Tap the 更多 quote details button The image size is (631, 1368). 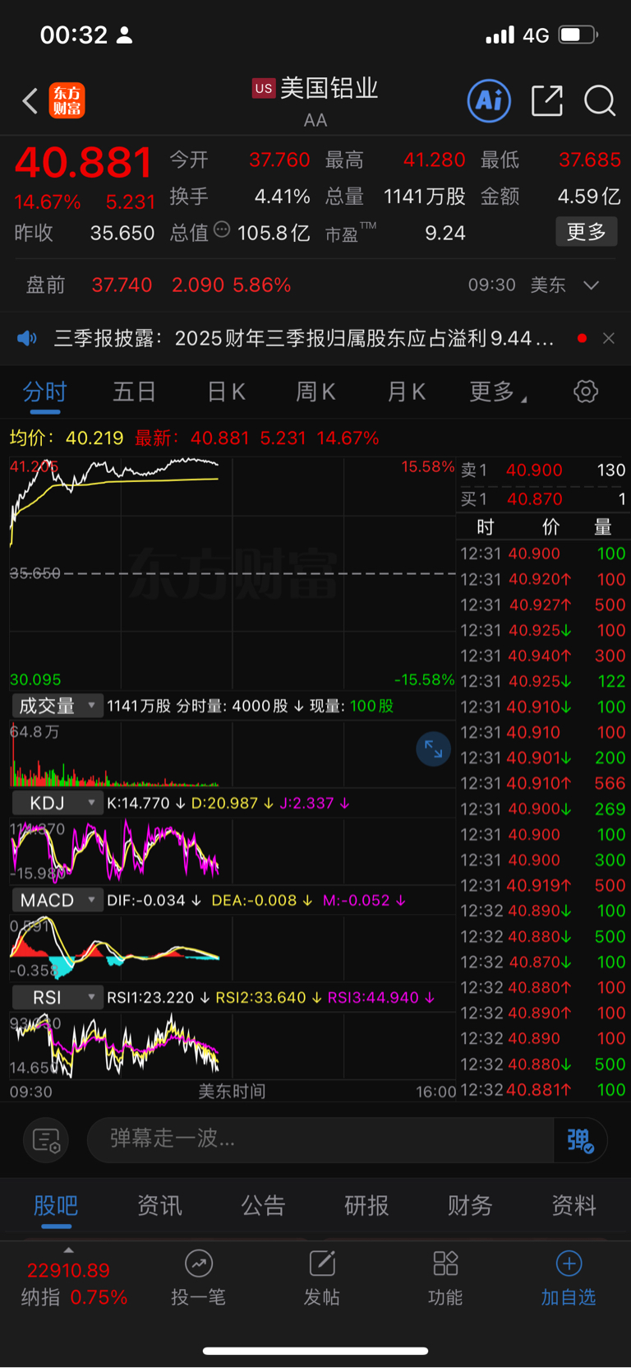587,232
